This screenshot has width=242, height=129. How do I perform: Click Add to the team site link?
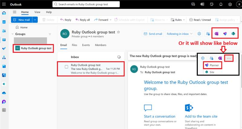[x=201, y=116]
